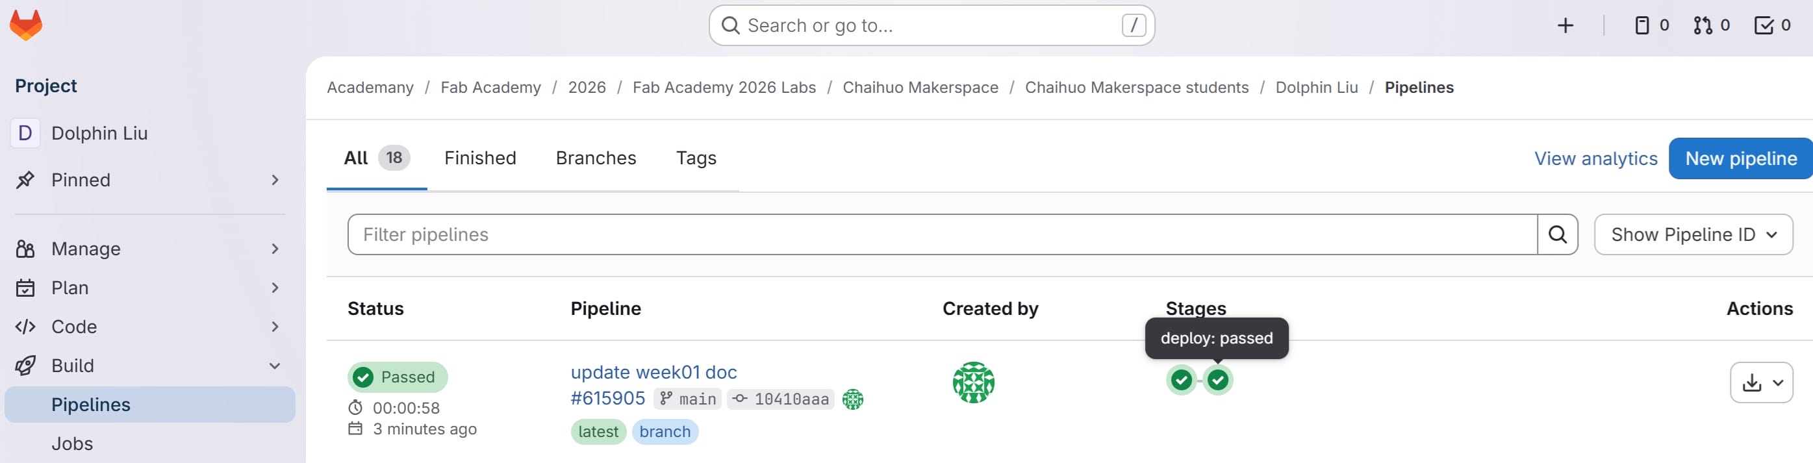Open the to-do list counter icon
This screenshot has width=1813, height=463.
click(x=1771, y=26)
